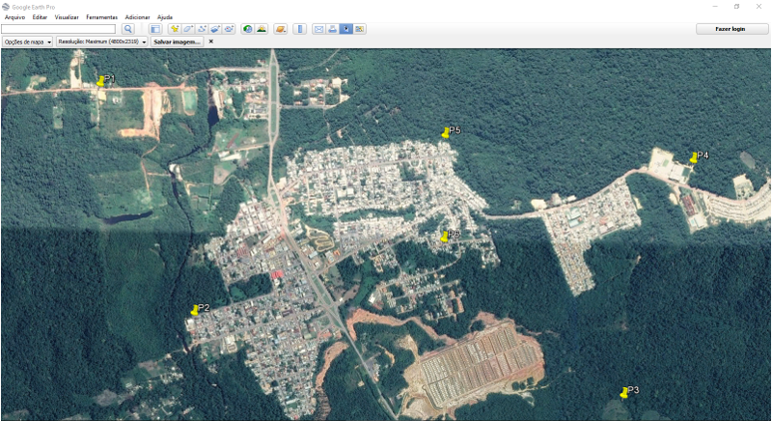Open the Adicionar menu
The image size is (772, 421).
pos(137,17)
